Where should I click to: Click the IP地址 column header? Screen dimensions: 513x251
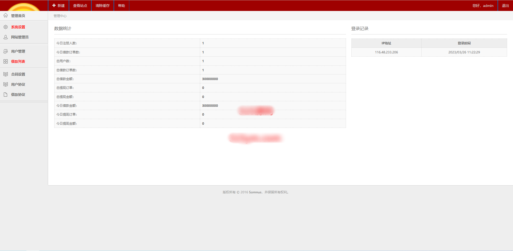(x=386, y=43)
